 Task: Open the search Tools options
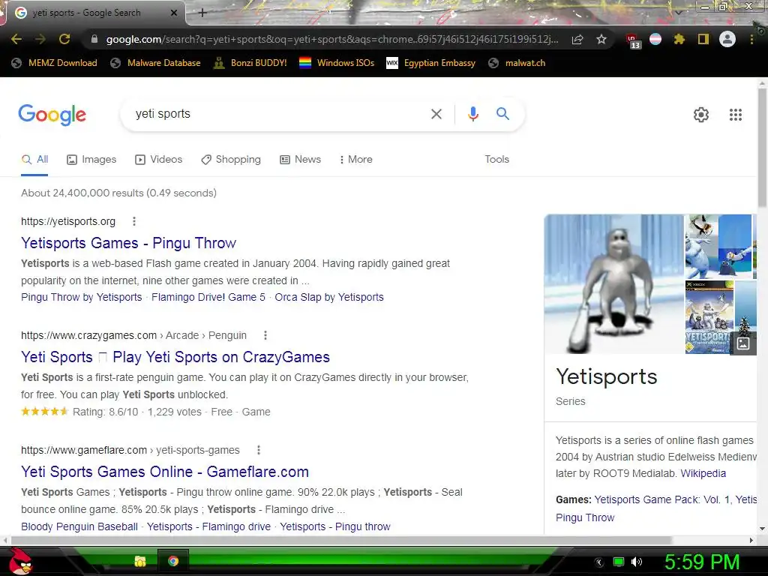pyautogui.click(x=496, y=160)
